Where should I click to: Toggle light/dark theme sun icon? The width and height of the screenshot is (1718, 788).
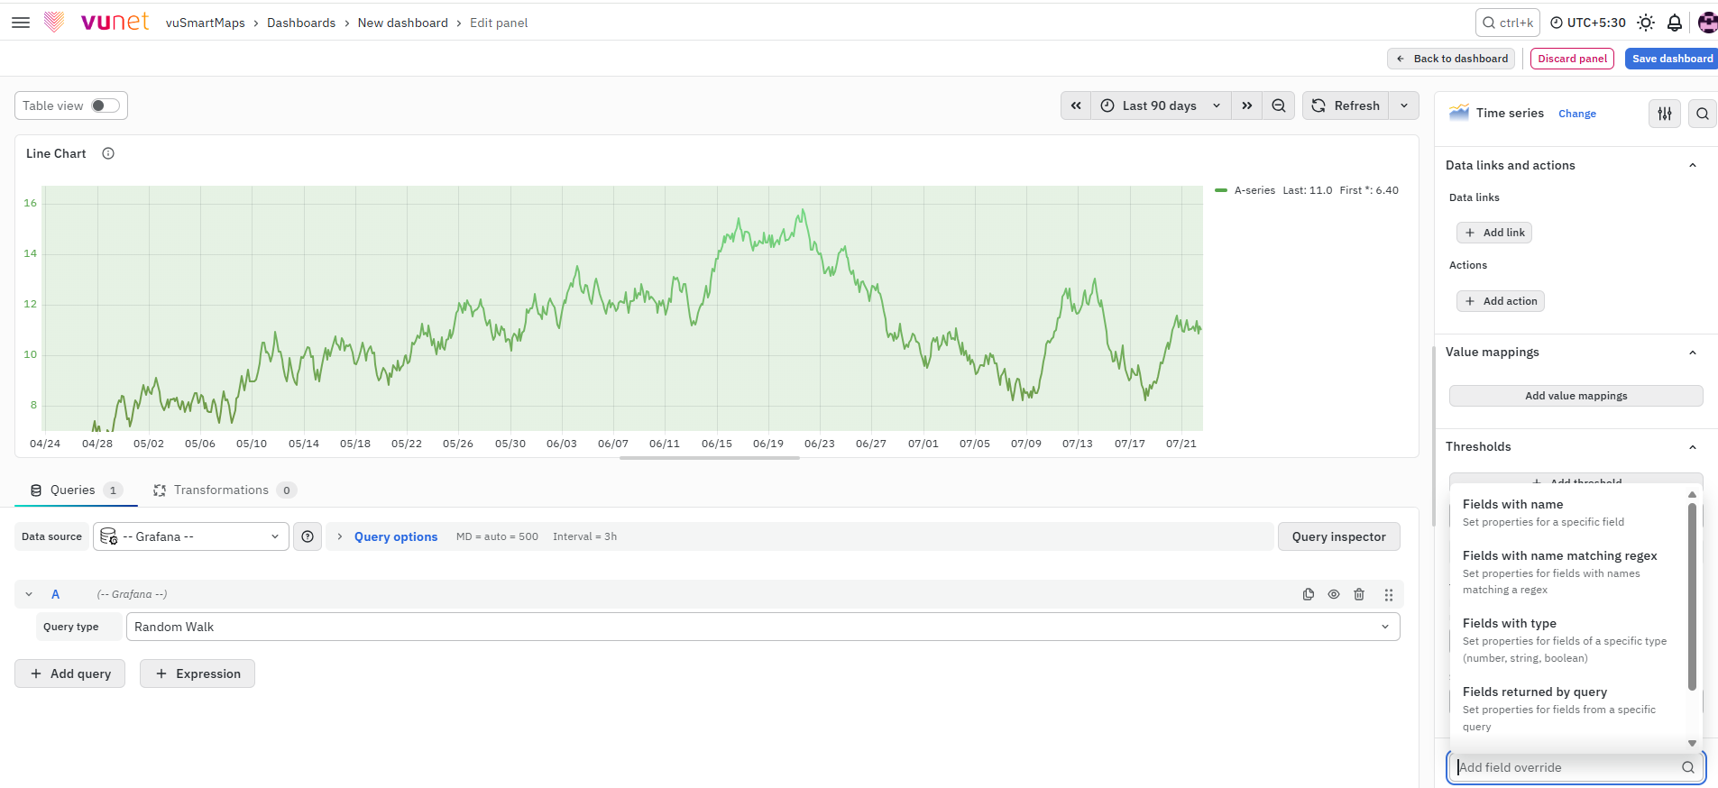[x=1646, y=23]
